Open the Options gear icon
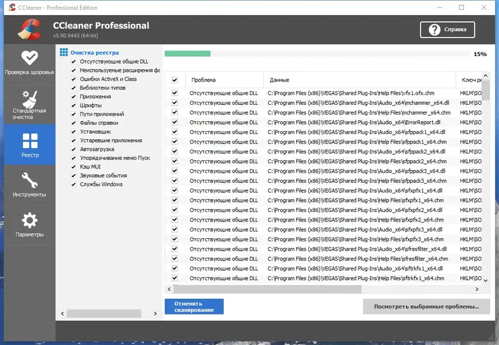The width and height of the screenshot is (499, 345). pyautogui.click(x=29, y=221)
